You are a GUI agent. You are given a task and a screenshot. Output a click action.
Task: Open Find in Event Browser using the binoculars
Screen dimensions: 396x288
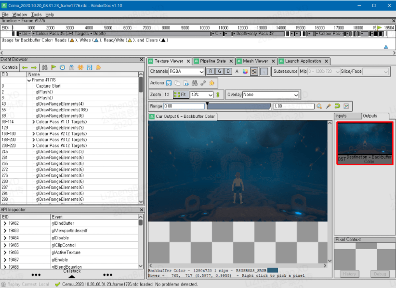pyautogui.click(x=45, y=67)
